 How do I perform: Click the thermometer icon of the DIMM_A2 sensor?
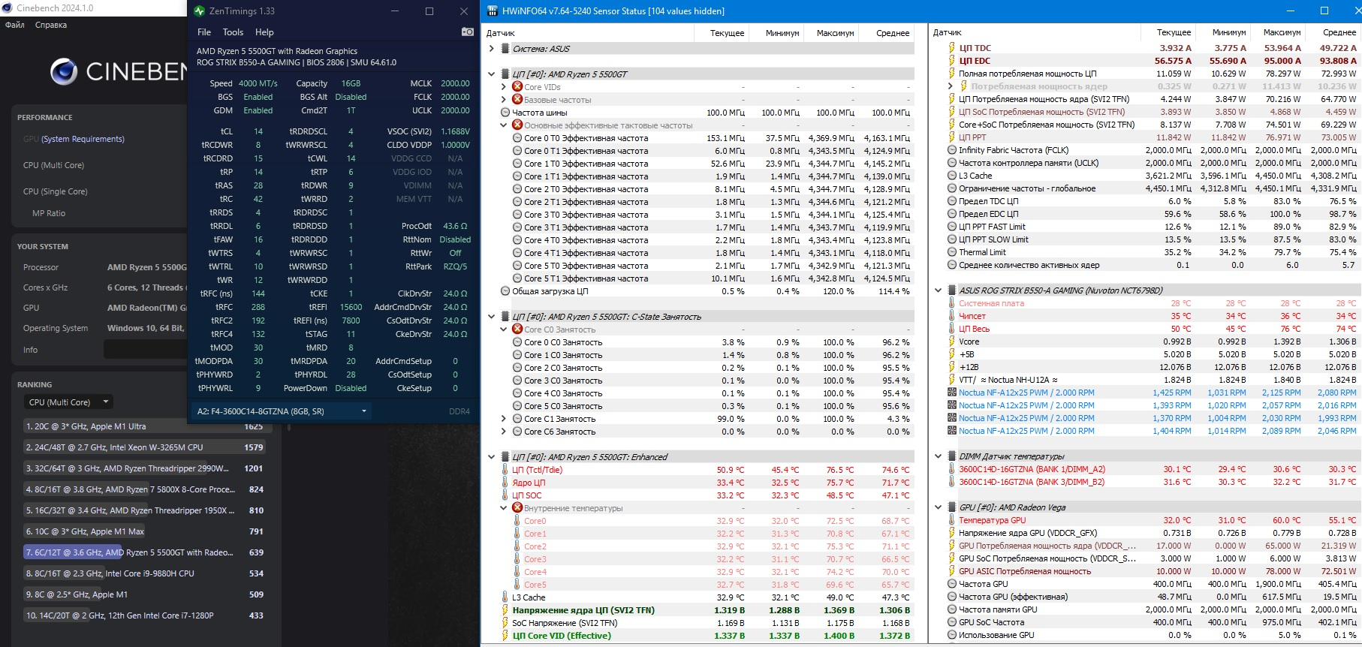pyautogui.click(x=952, y=469)
